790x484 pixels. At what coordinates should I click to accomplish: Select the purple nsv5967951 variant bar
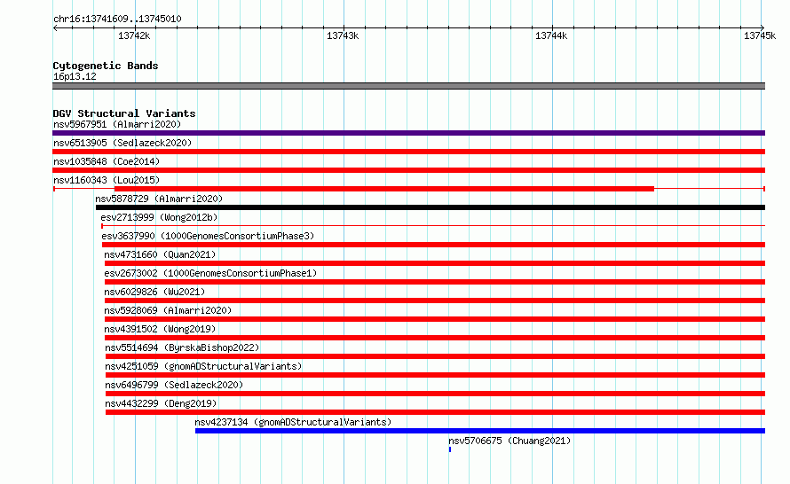pos(408,133)
